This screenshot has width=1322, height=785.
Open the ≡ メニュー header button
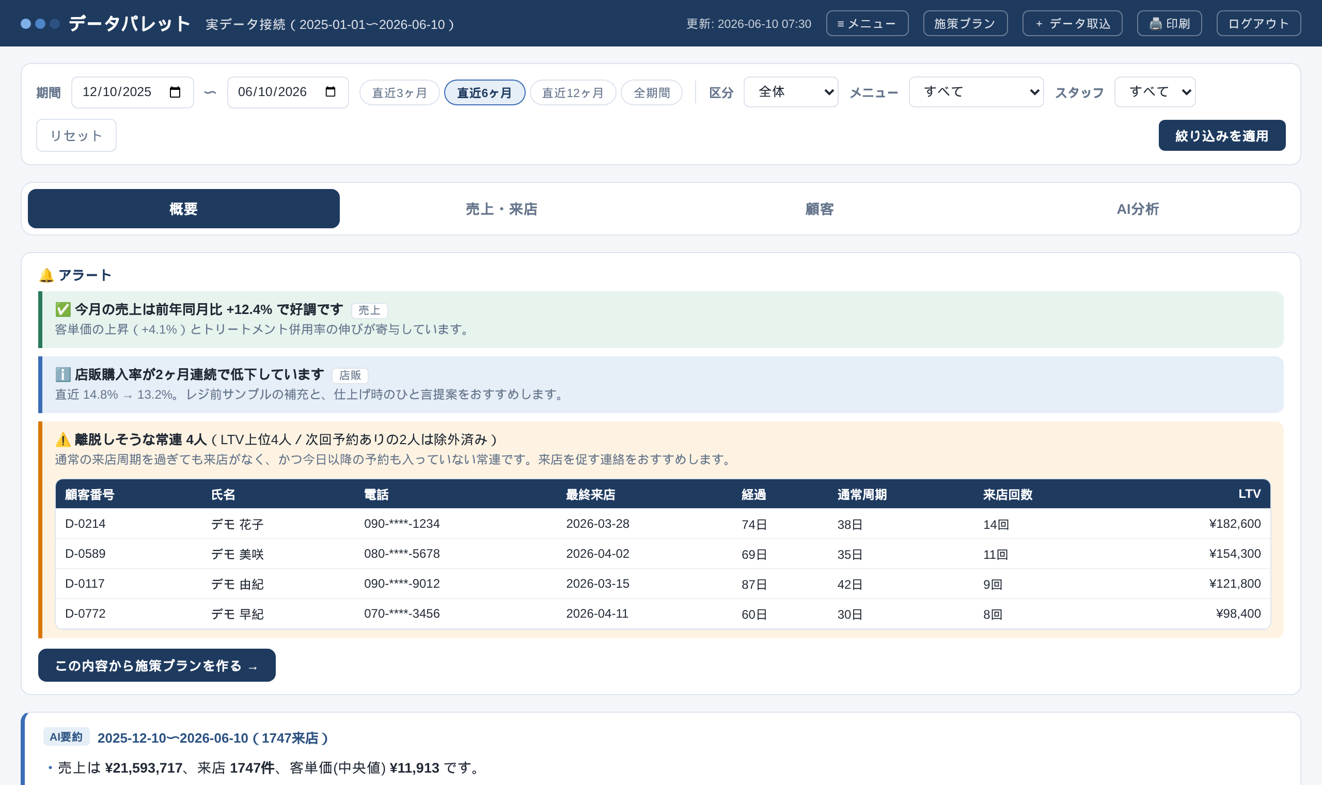tap(867, 24)
